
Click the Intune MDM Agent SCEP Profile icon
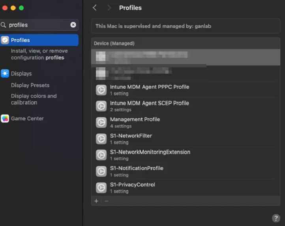point(101,106)
